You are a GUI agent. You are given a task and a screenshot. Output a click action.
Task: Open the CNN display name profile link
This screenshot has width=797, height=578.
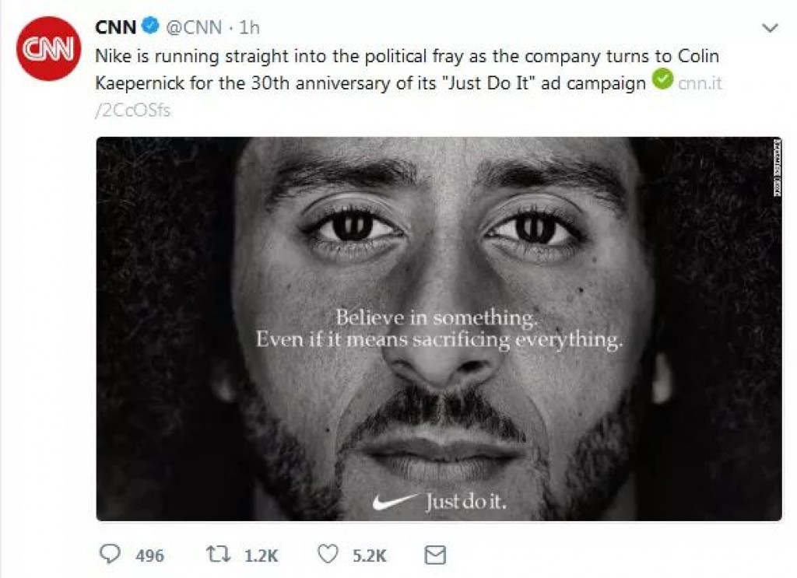pyautogui.click(x=116, y=27)
